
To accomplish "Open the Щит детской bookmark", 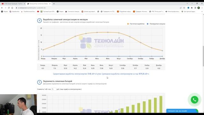I will (188, 11).
